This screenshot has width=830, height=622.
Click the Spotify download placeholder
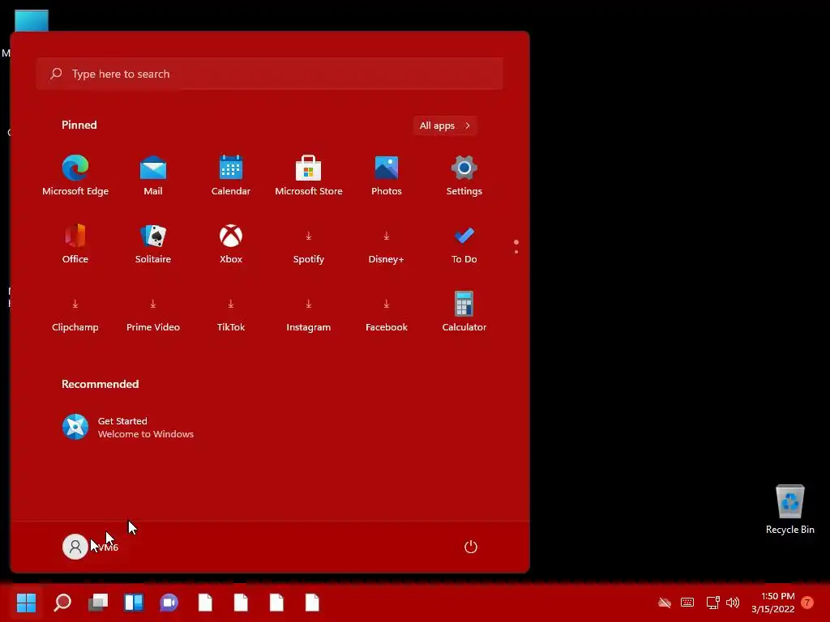(x=309, y=244)
